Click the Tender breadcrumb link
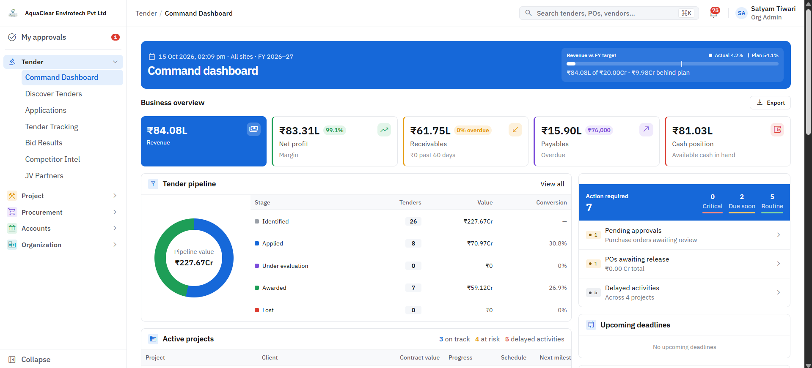812x368 pixels. pos(146,13)
